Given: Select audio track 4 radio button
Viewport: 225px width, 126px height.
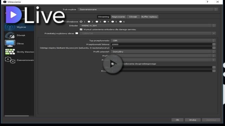Looking at the screenshot, I should [x=105, y=22].
